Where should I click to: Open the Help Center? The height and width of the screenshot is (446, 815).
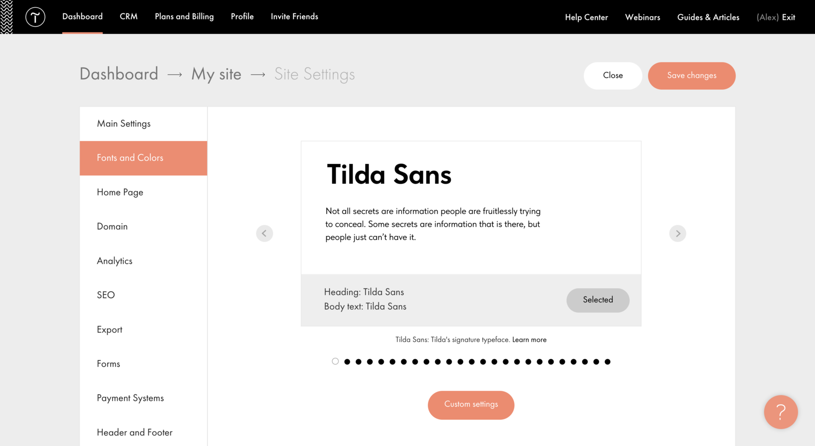click(x=586, y=17)
